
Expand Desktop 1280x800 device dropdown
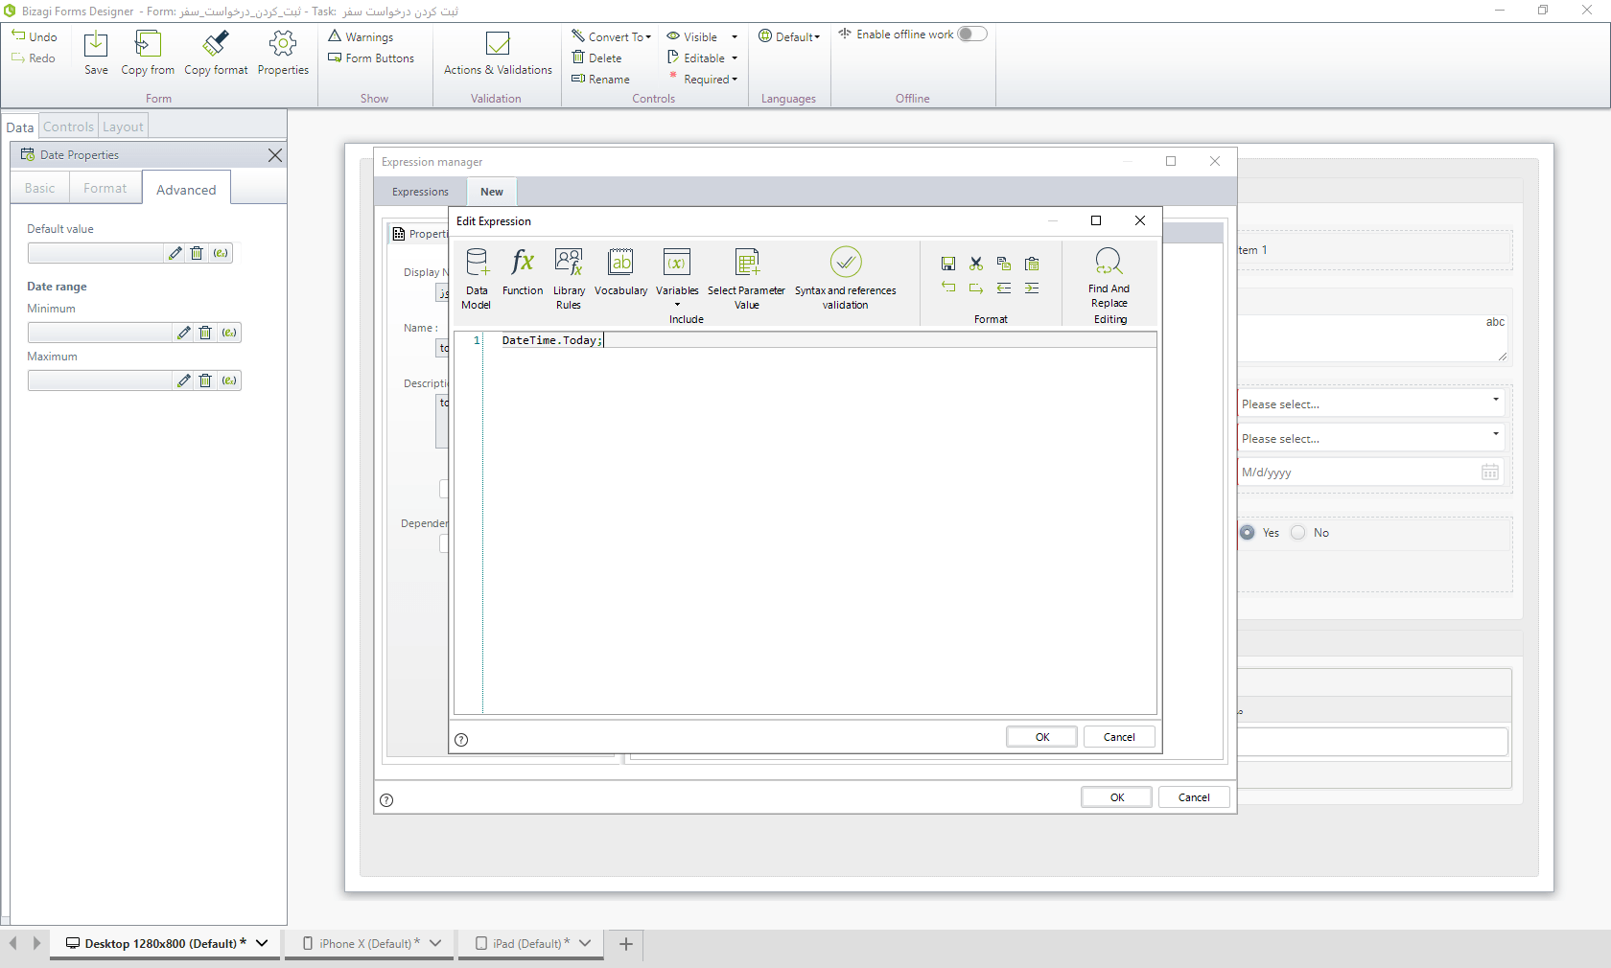pyautogui.click(x=262, y=943)
